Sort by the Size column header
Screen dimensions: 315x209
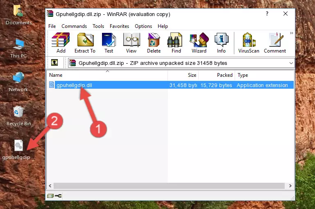tap(183, 75)
